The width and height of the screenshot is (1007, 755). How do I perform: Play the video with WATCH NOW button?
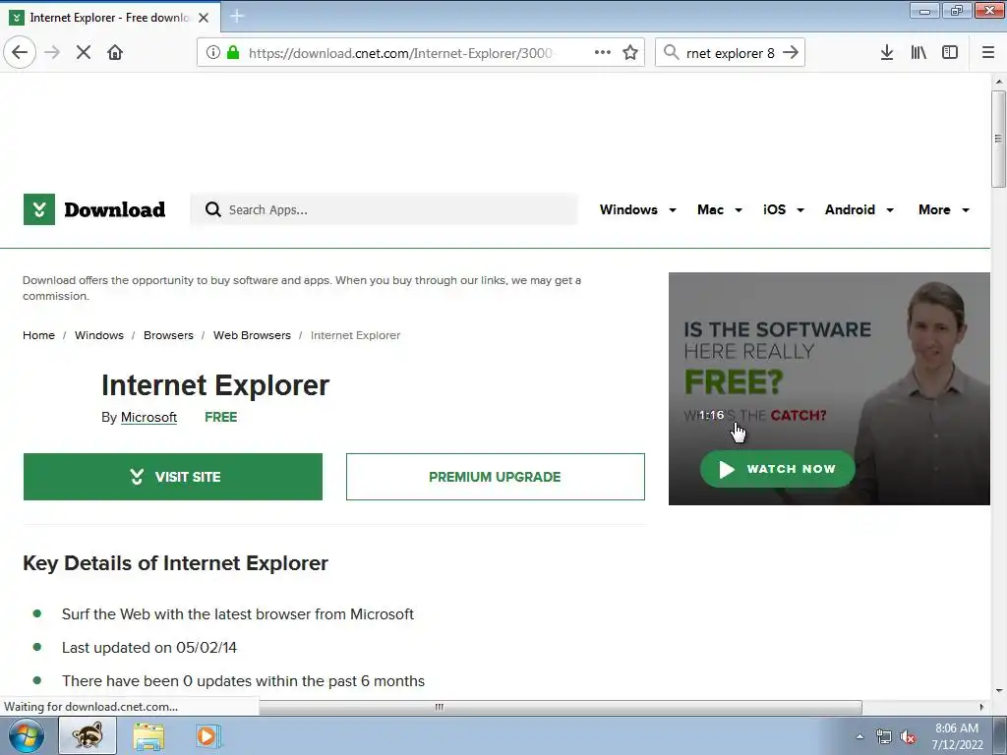777,469
